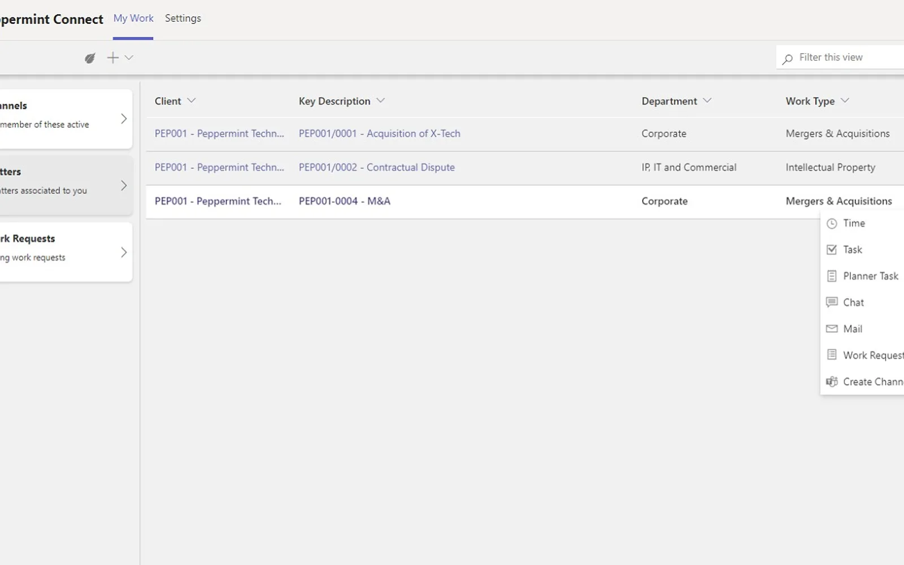Open the Client column sort dropdown
The image size is (904, 565).
tap(192, 101)
